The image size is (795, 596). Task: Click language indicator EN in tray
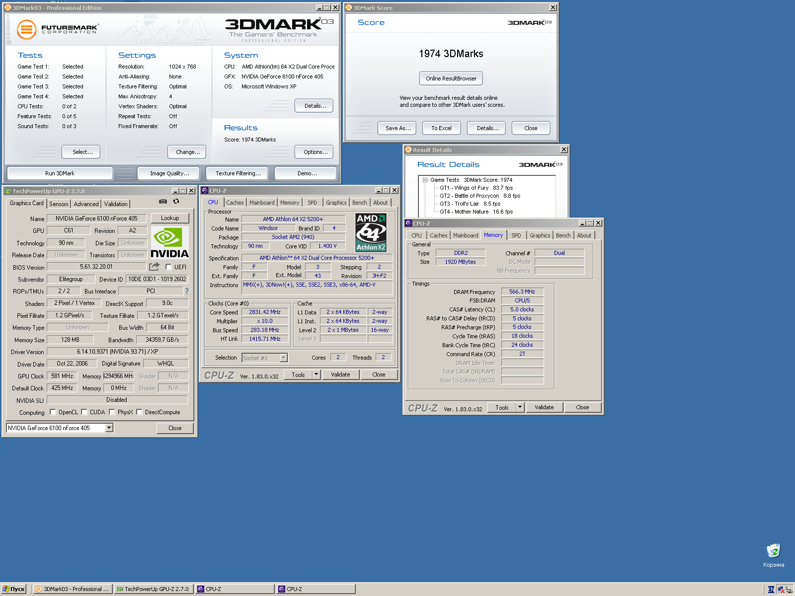tap(771, 590)
